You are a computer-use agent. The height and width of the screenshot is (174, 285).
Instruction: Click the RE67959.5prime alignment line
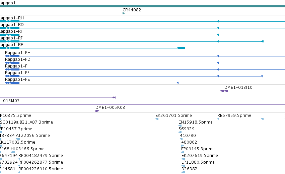[240, 119]
